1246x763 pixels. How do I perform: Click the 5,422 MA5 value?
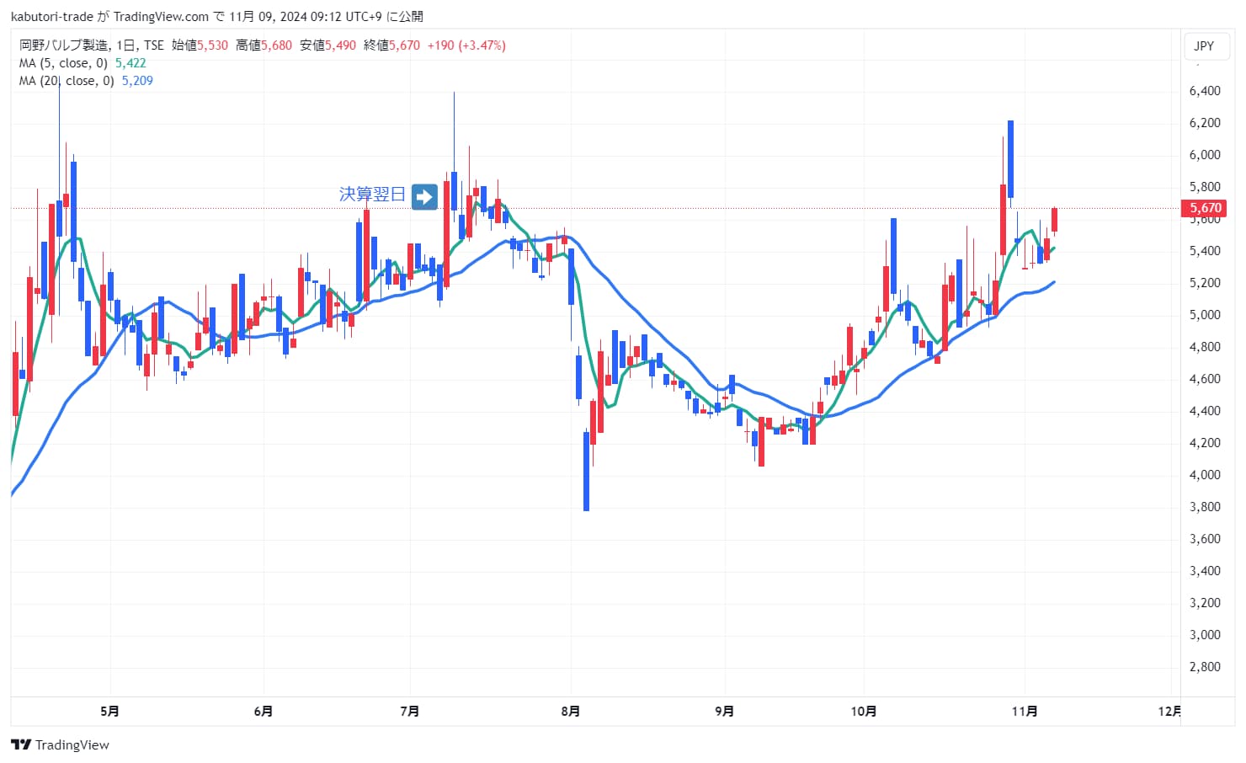click(x=130, y=63)
